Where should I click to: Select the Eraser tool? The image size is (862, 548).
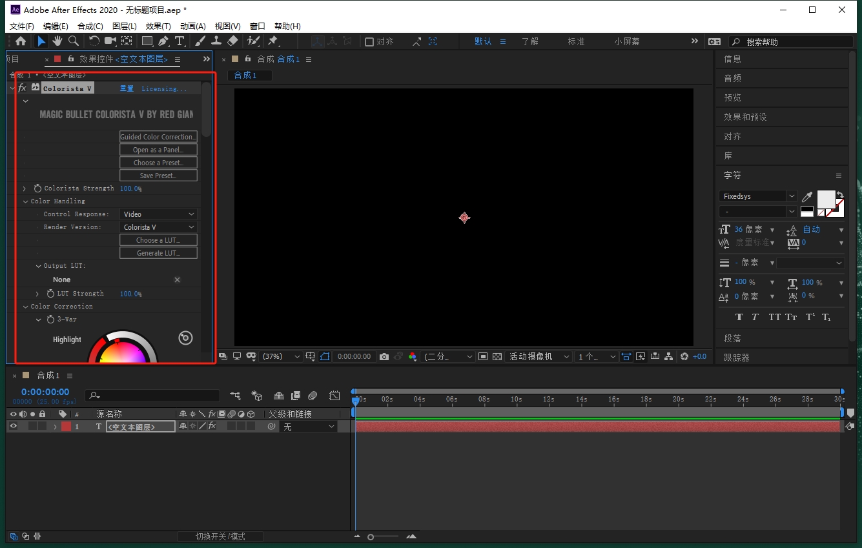[x=233, y=41]
